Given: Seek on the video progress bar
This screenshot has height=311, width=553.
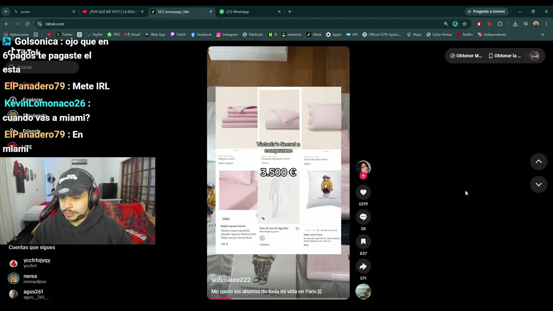Looking at the screenshot, I should (x=278, y=298).
